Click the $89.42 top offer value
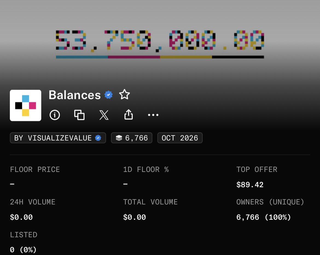The height and width of the screenshot is (255, 320). click(250, 185)
